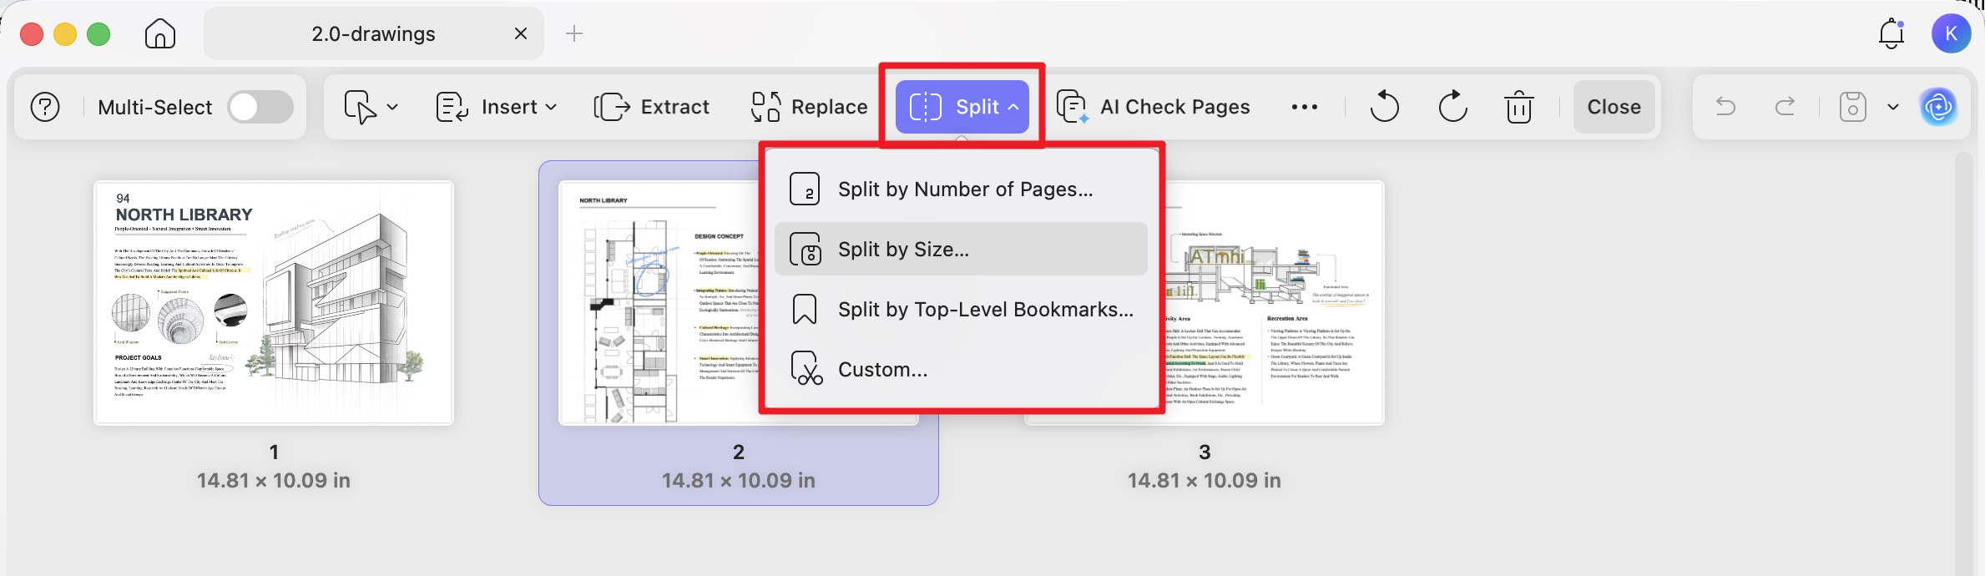1985x576 pixels.
Task: Click the home icon
Action: coord(159,33)
